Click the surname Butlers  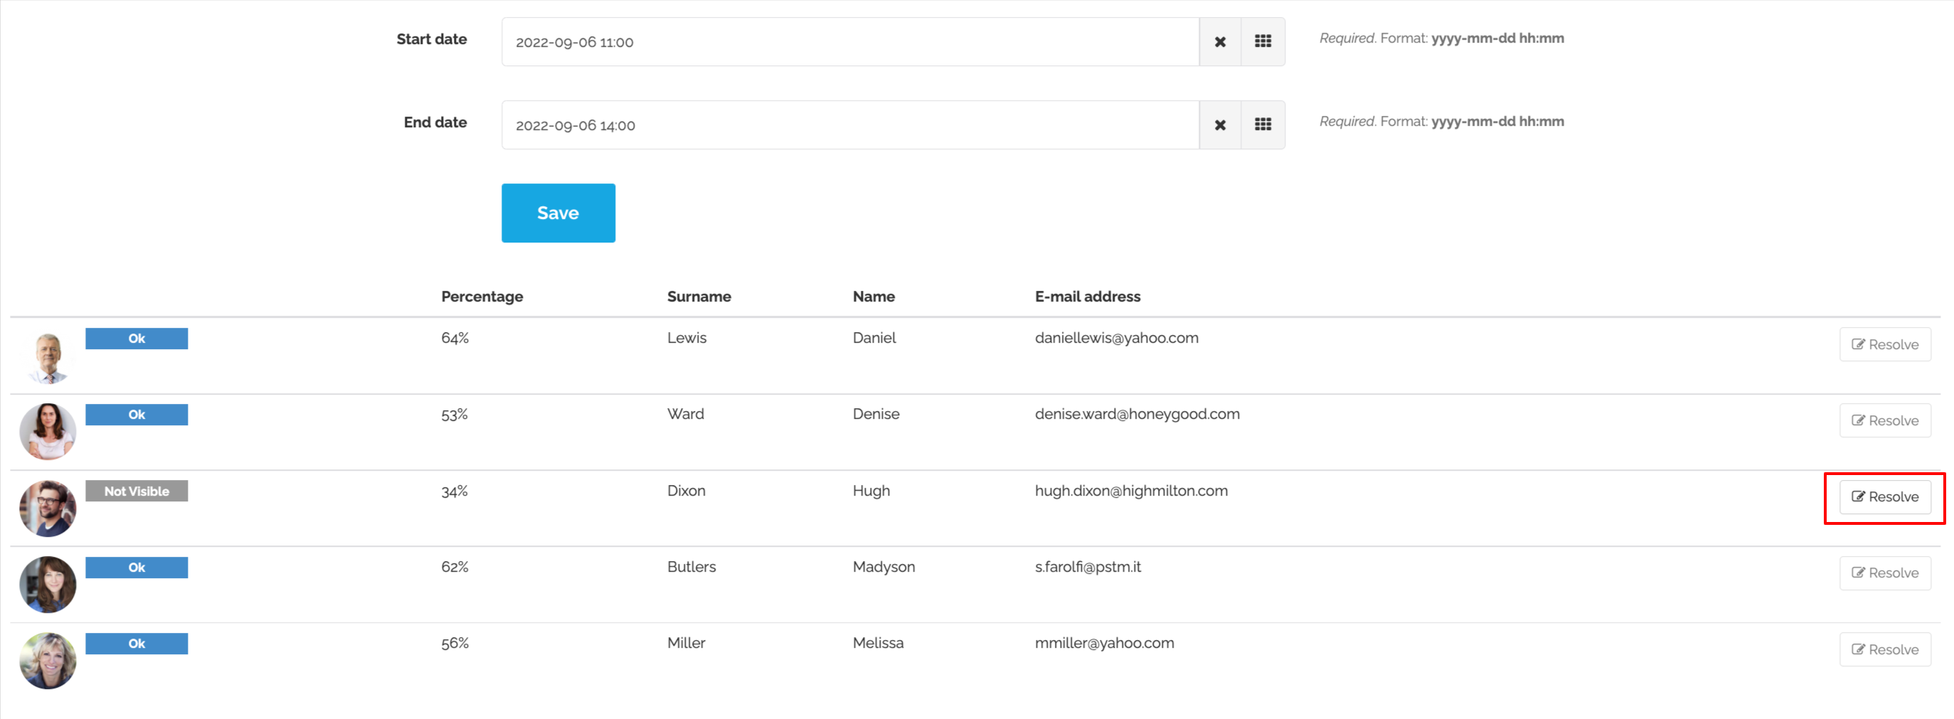692,567
